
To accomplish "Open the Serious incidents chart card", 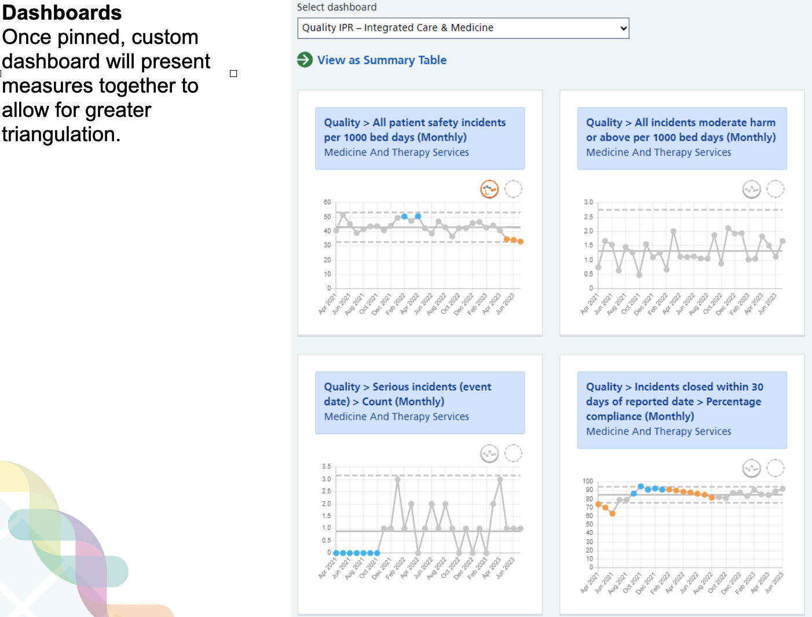I will [x=420, y=484].
